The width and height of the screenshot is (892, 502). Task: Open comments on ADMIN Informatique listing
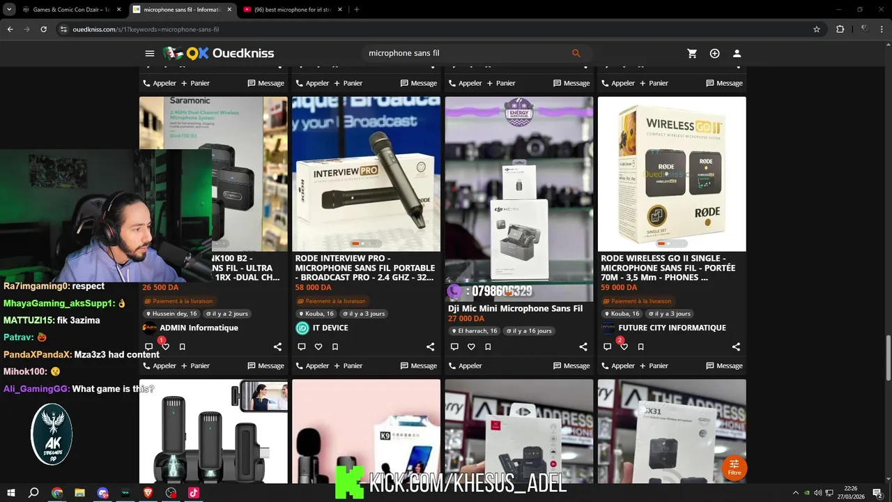click(148, 347)
